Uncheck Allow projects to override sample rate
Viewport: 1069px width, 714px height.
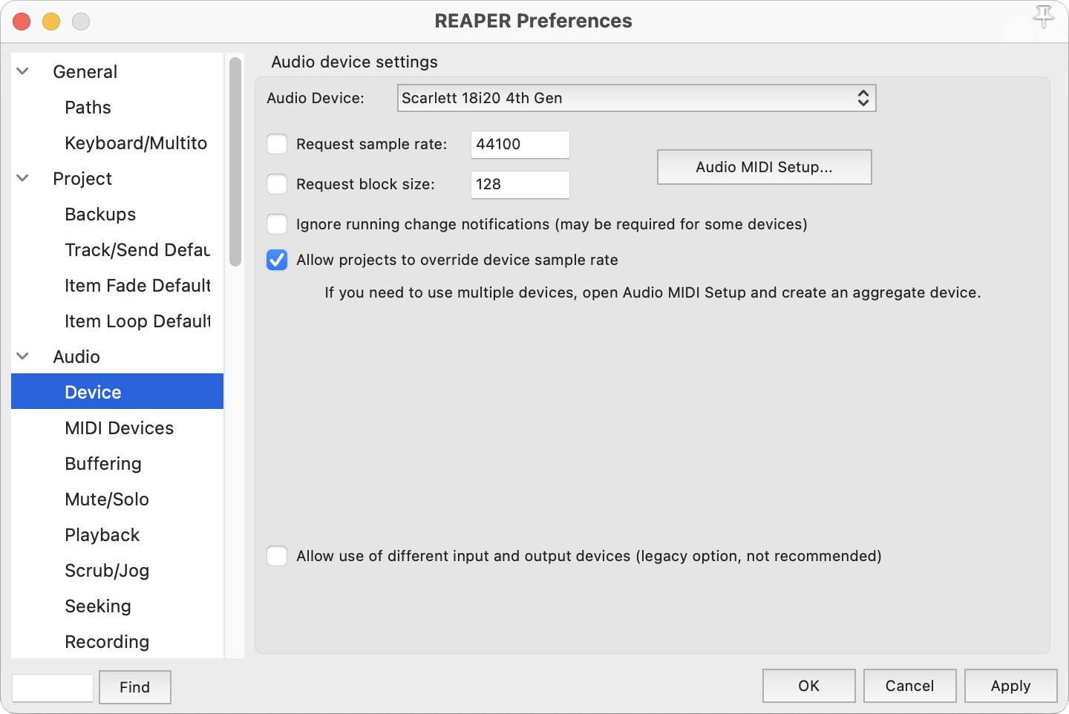(x=277, y=260)
